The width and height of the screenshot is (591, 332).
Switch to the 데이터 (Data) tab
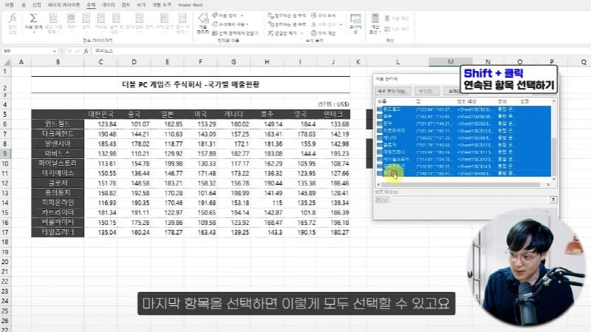pyautogui.click(x=108, y=5)
